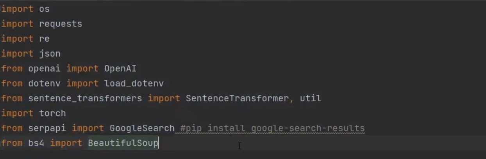Click the 'torch' module name
Viewport: 486px width, 159px height.
pyautogui.click(x=52, y=113)
